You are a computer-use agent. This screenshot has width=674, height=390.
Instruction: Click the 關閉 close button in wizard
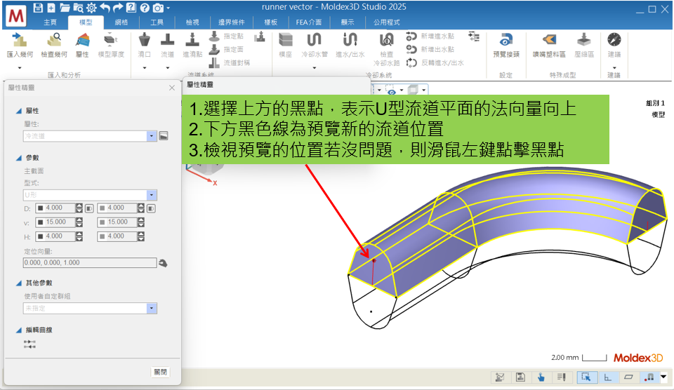click(x=160, y=372)
